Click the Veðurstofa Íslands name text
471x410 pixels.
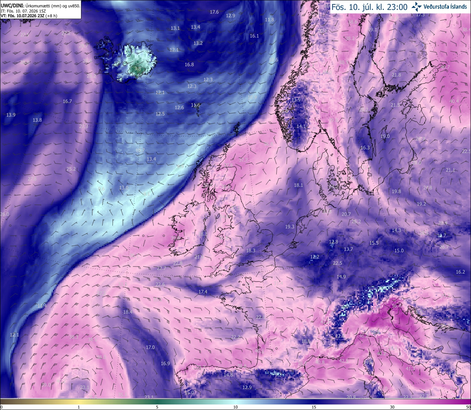pos(445,7)
